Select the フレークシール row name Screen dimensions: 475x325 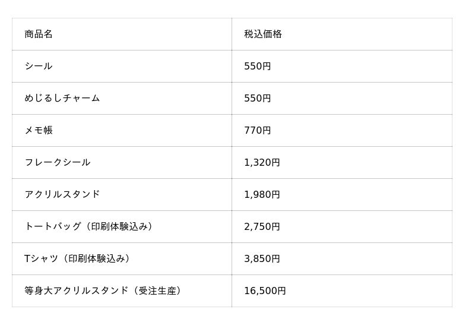pyautogui.click(x=122, y=163)
